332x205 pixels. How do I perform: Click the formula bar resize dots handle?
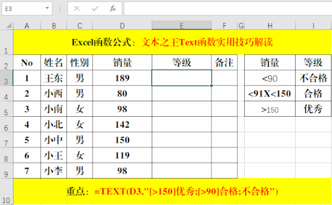60,8
